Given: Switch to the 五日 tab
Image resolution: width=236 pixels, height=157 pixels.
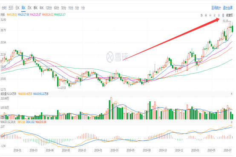Looking at the screenshot, I should tap(11, 8).
